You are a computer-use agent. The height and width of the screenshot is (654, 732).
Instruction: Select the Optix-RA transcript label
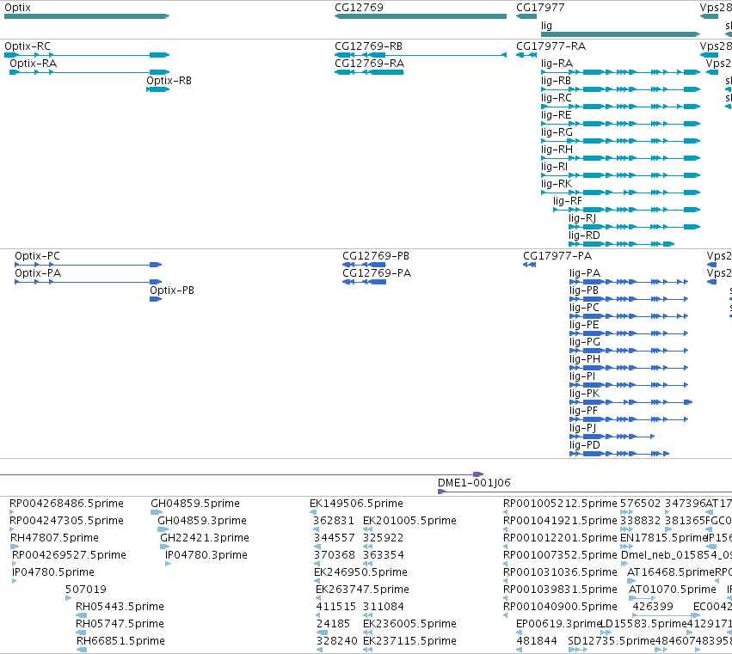(34, 64)
